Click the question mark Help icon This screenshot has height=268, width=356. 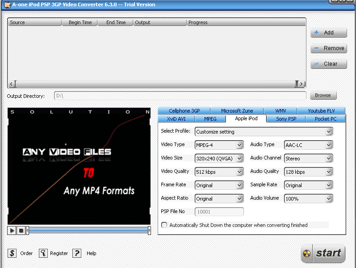(77, 253)
